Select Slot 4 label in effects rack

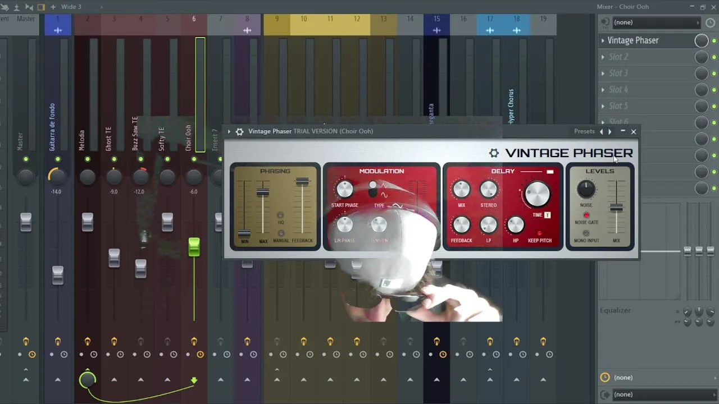tap(618, 89)
